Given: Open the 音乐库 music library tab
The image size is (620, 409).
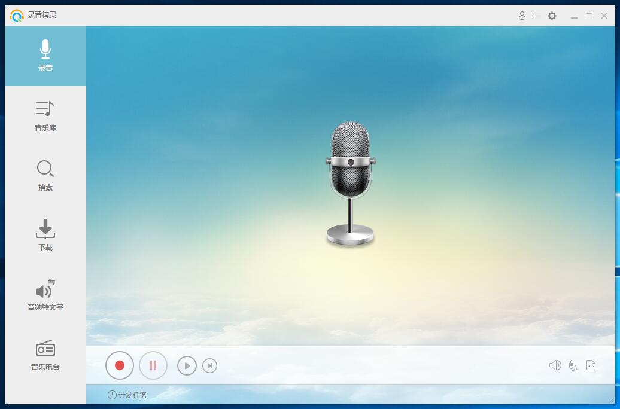Looking at the screenshot, I should [45, 116].
